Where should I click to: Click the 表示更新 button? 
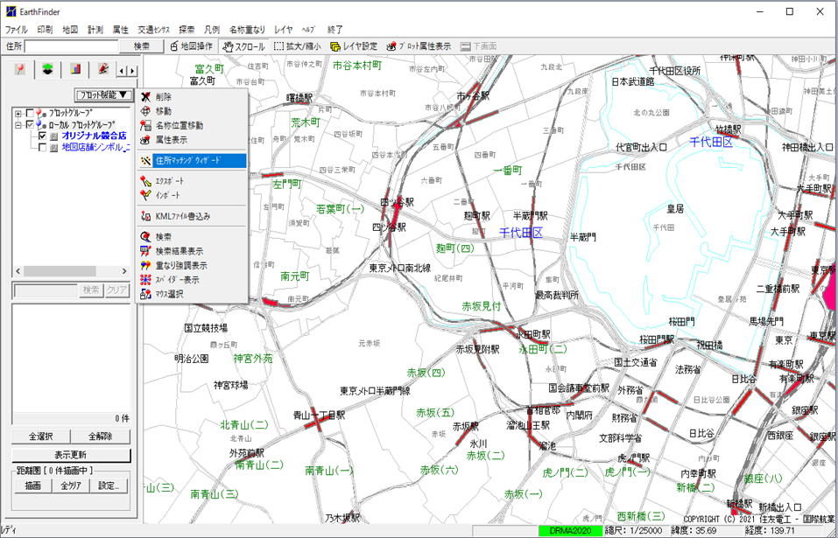pyautogui.click(x=70, y=455)
